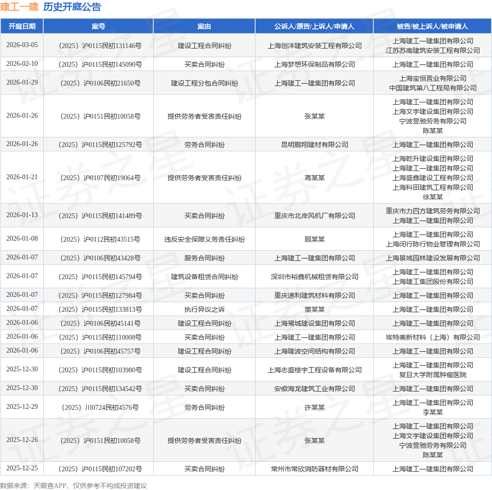Viewport: 492px width, 490px height.
Task: Click plaintiff 上海志盛楼宇工程设备有限公司
Action: point(314,370)
